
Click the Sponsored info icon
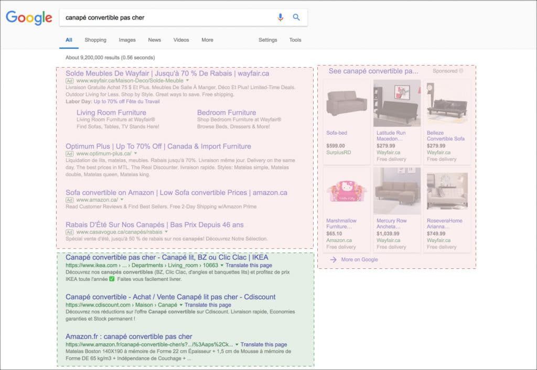(x=461, y=71)
